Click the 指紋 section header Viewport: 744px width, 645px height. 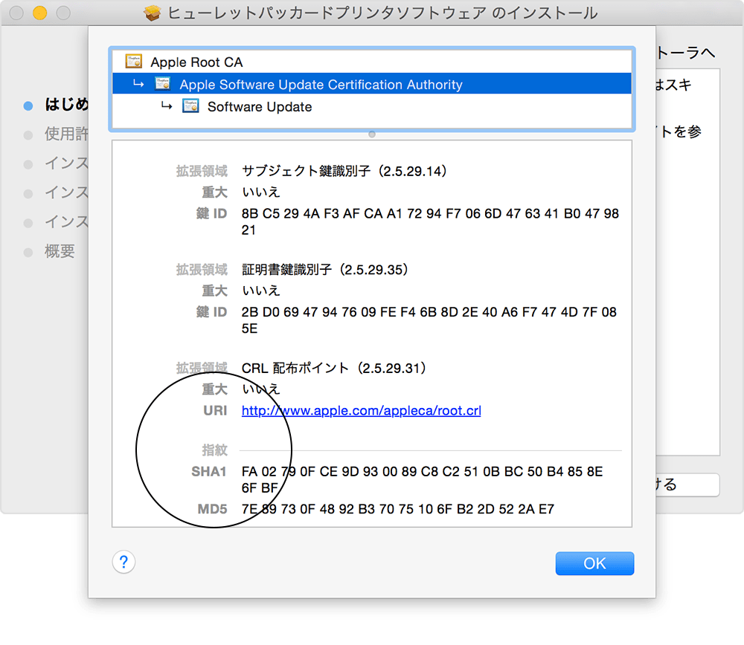point(214,450)
